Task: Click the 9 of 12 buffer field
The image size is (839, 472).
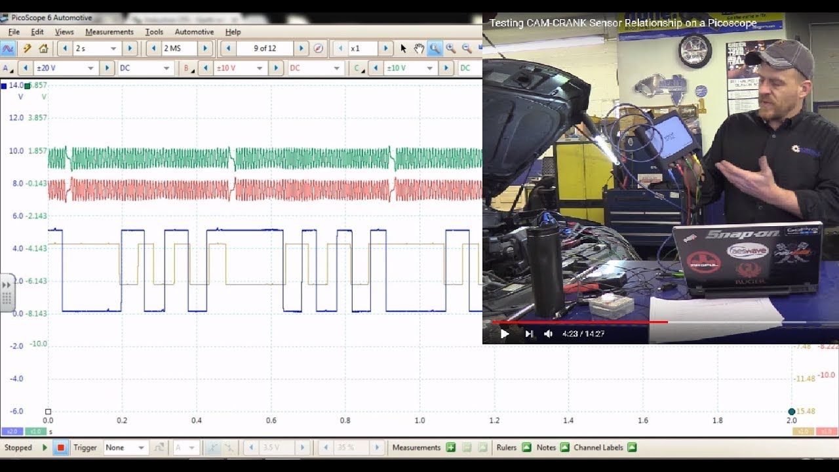Action: click(x=265, y=49)
